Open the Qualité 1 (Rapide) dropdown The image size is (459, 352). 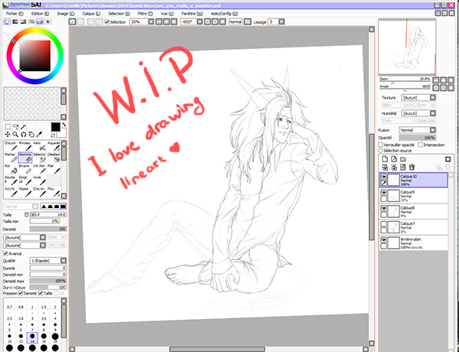click(48, 261)
